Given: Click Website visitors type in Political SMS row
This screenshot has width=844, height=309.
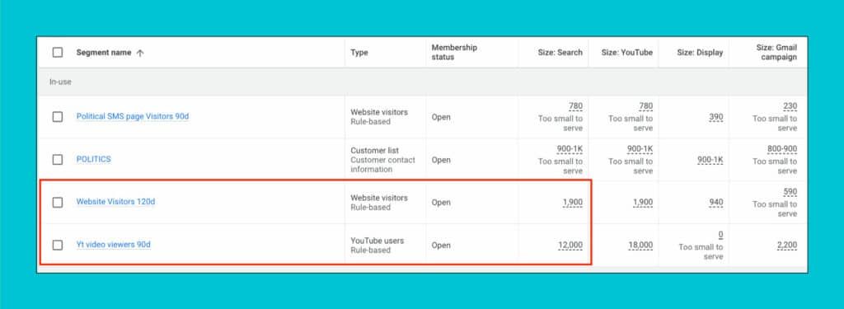Looking at the screenshot, I should [379, 112].
